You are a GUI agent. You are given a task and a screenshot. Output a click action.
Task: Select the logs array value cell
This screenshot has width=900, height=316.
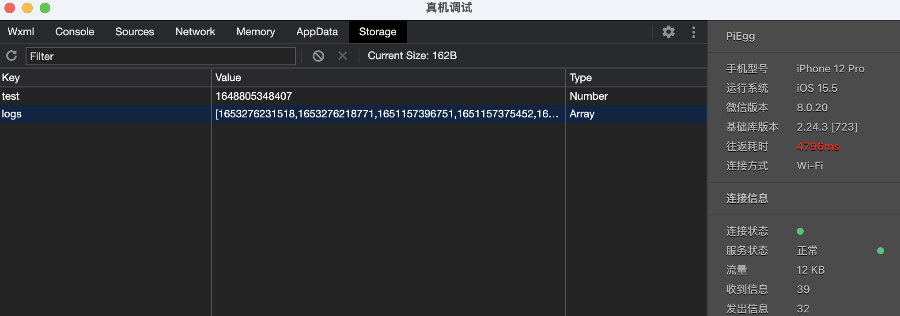coord(388,114)
